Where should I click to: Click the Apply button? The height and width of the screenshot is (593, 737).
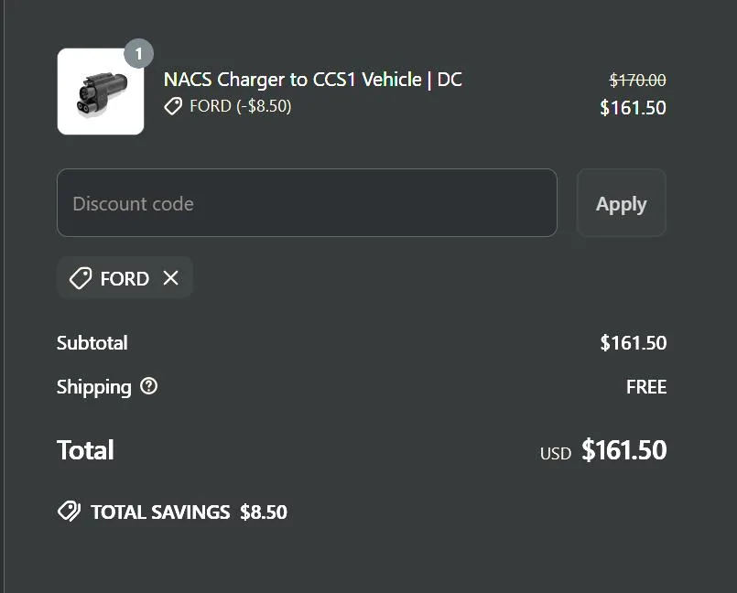click(621, 203)
